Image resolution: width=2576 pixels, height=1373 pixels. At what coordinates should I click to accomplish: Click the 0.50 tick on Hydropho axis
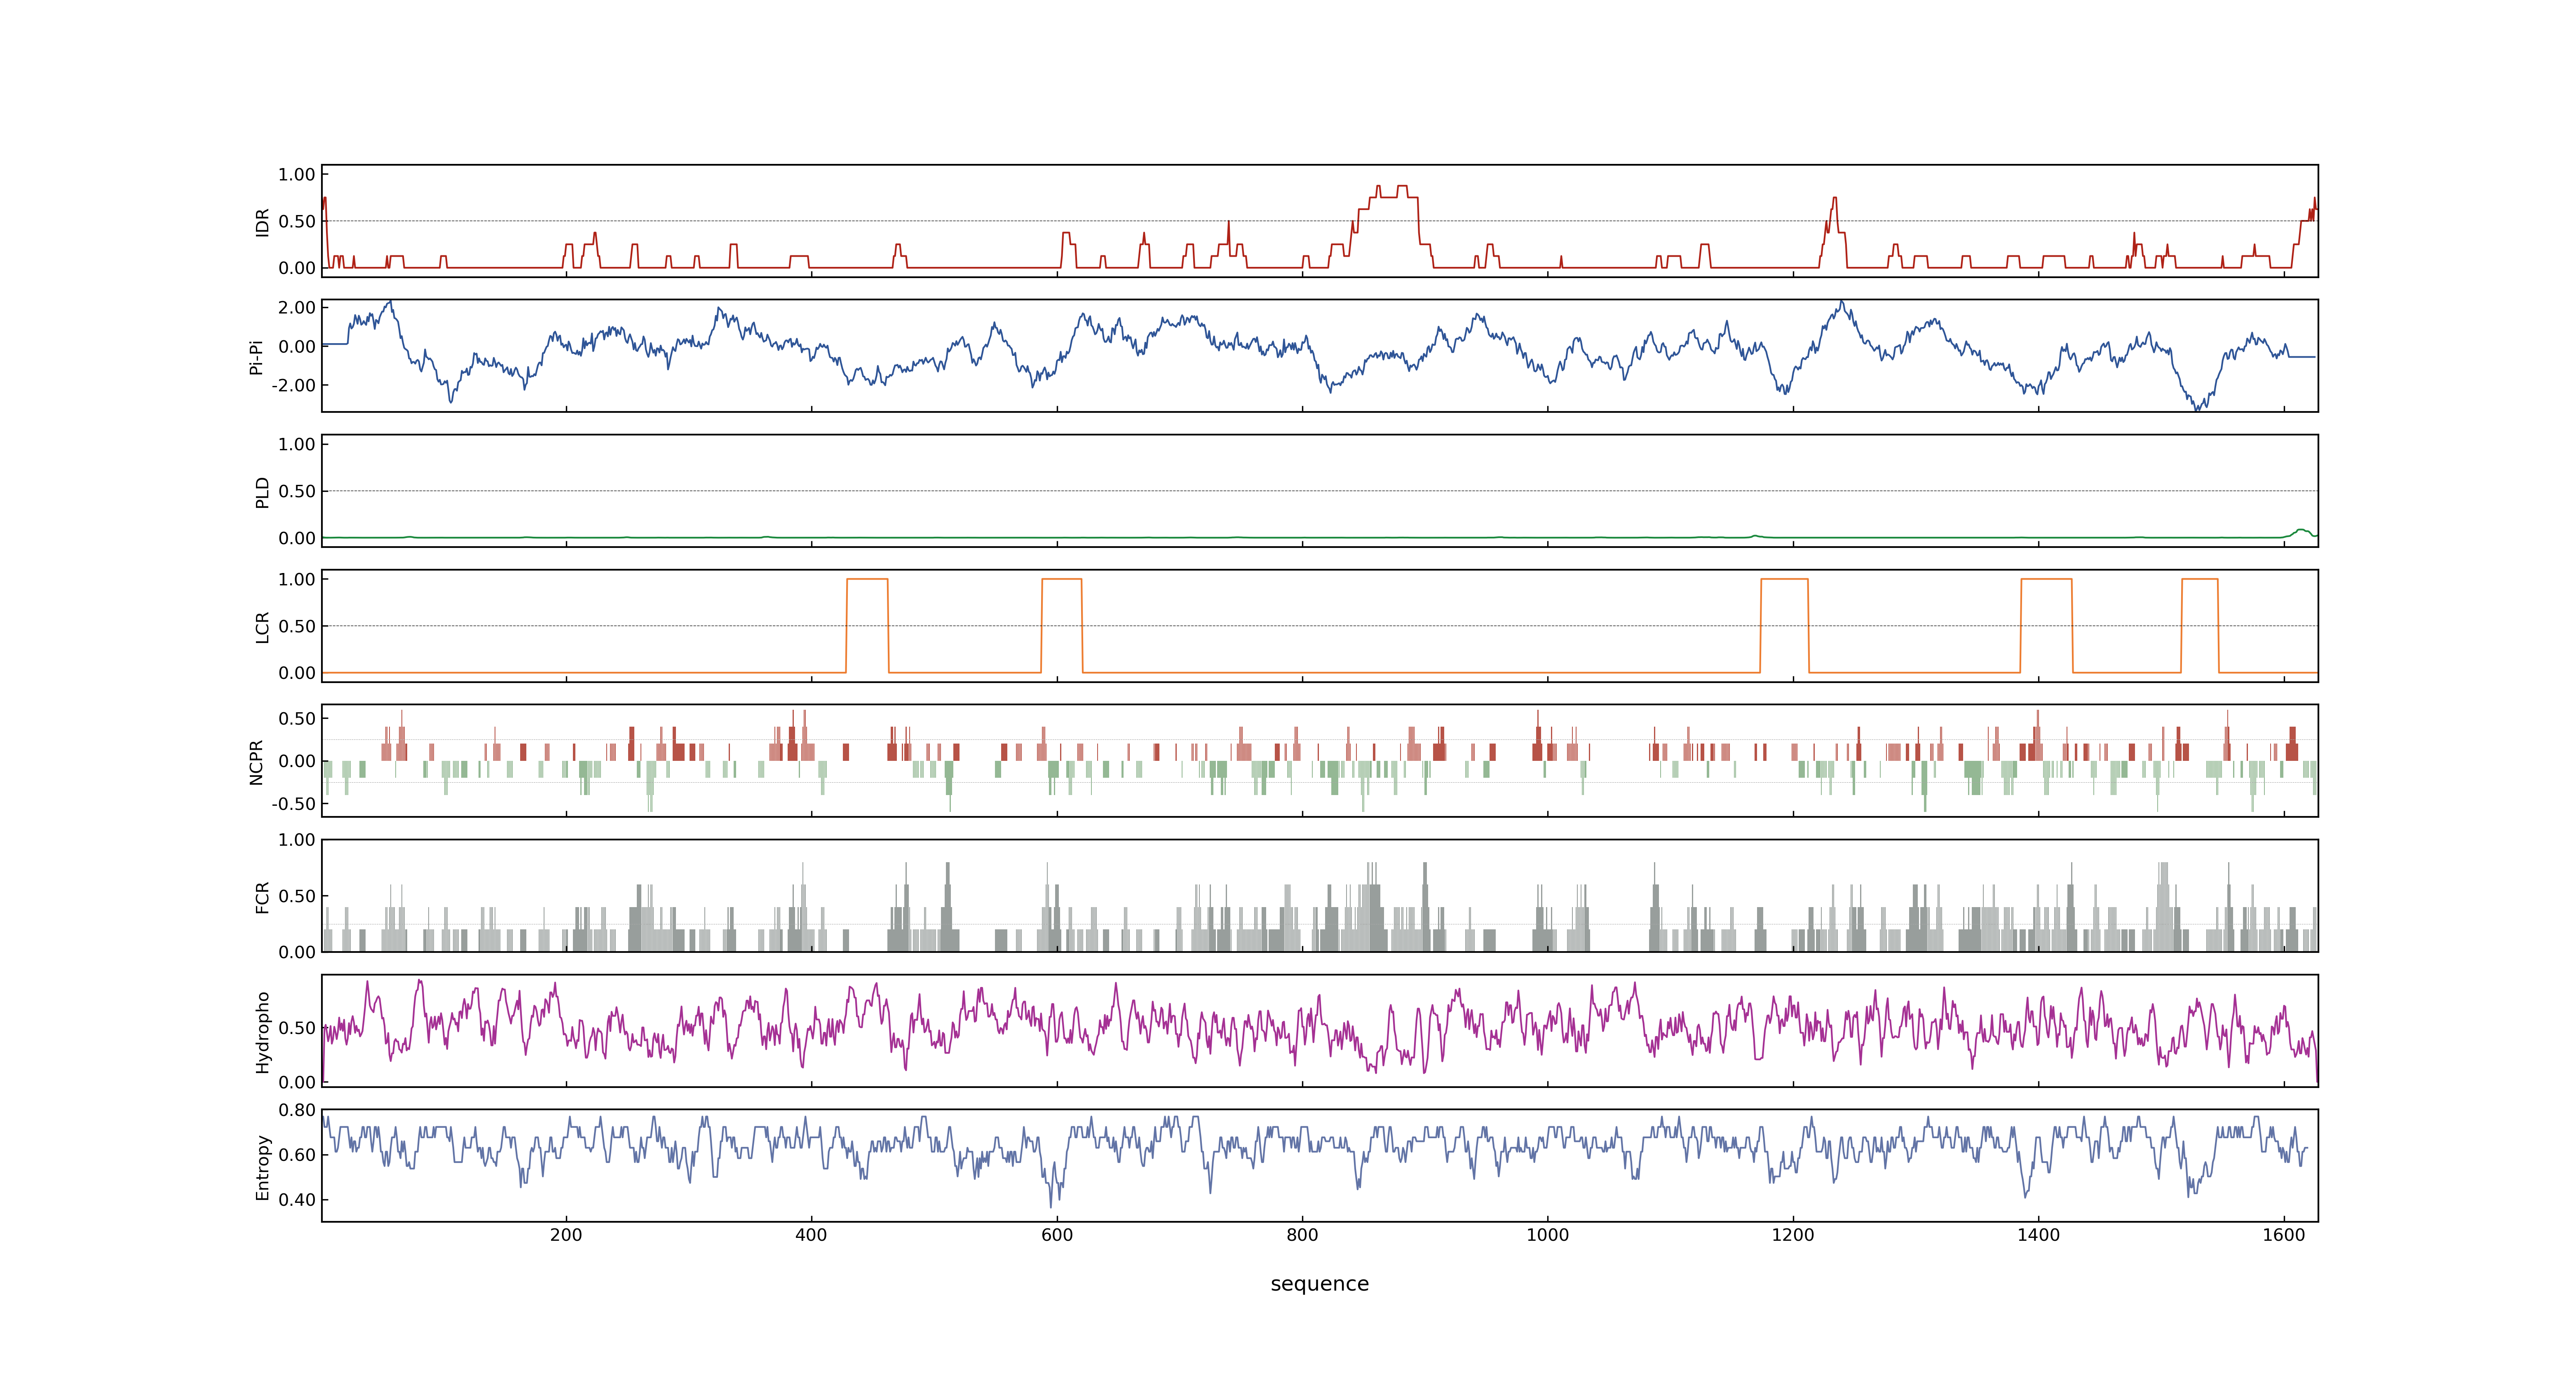(x=297, y=1028)
